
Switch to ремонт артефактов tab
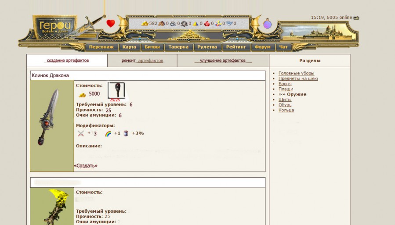click(x=142, y=61)
